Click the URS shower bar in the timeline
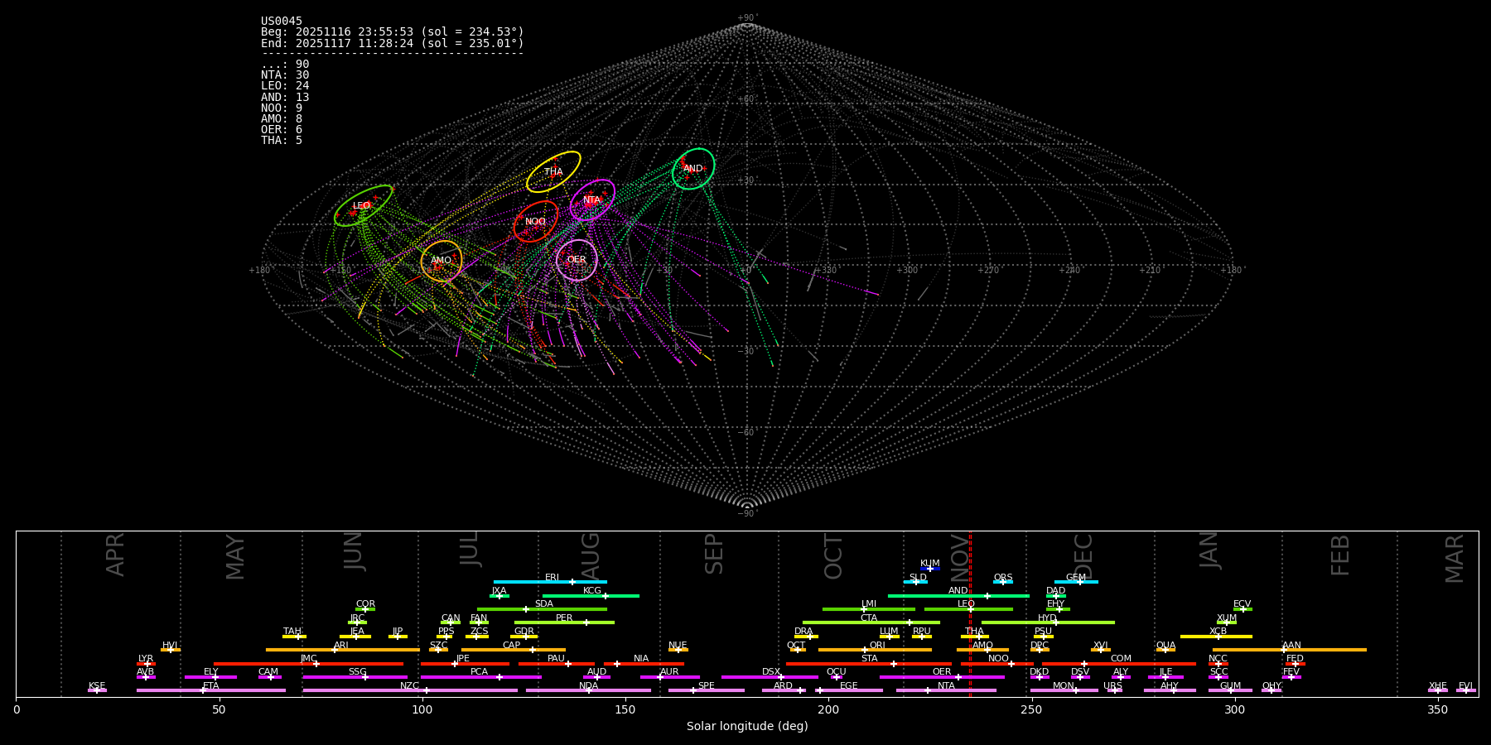 pos(1114,690)
